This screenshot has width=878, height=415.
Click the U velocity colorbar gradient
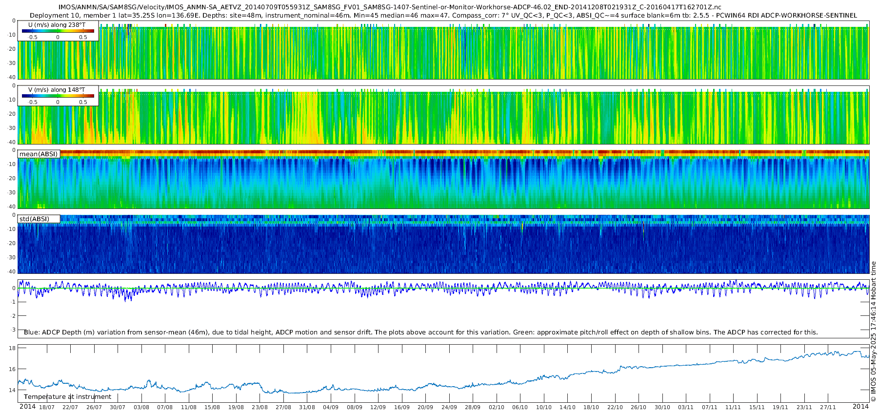[58, 31]
